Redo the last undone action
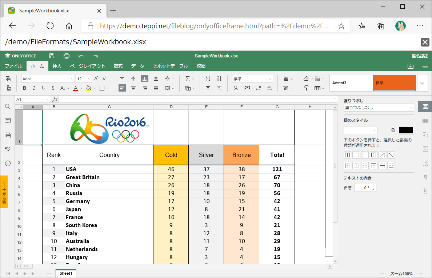Image resolution: width=432 pixels, height=278 pixels. [x=96, y=56]
